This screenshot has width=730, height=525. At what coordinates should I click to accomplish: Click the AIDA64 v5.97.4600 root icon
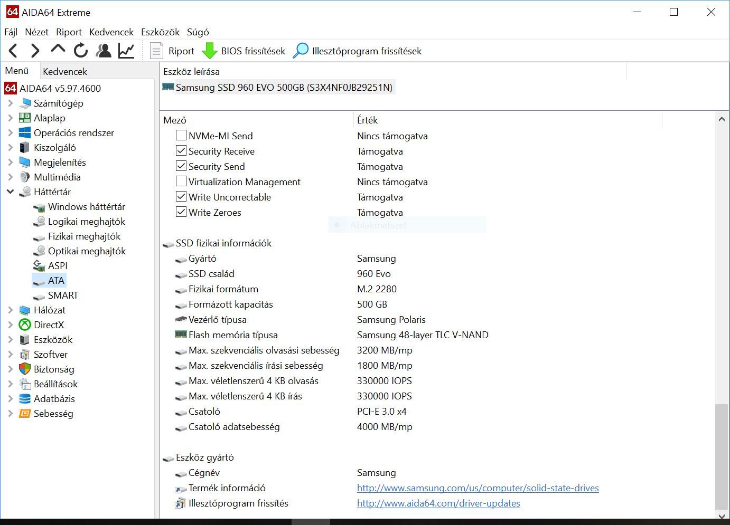coord(11,88)
